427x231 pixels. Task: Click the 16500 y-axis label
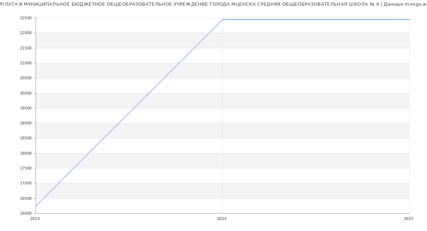tap(26, 198)
